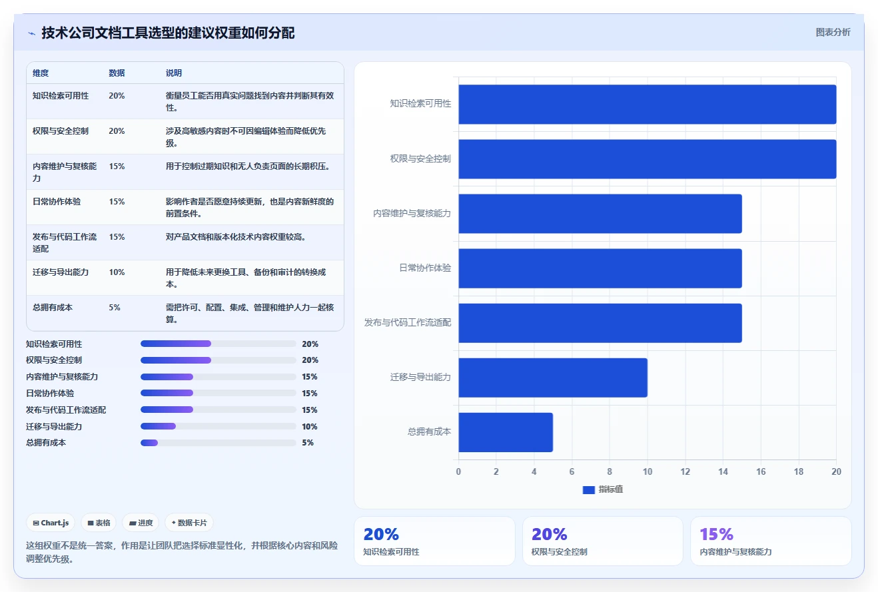This screenshot has width=878, height=592.
Task: Click the 内容维护与复核能力 chart bar
Action: [600, 213]
